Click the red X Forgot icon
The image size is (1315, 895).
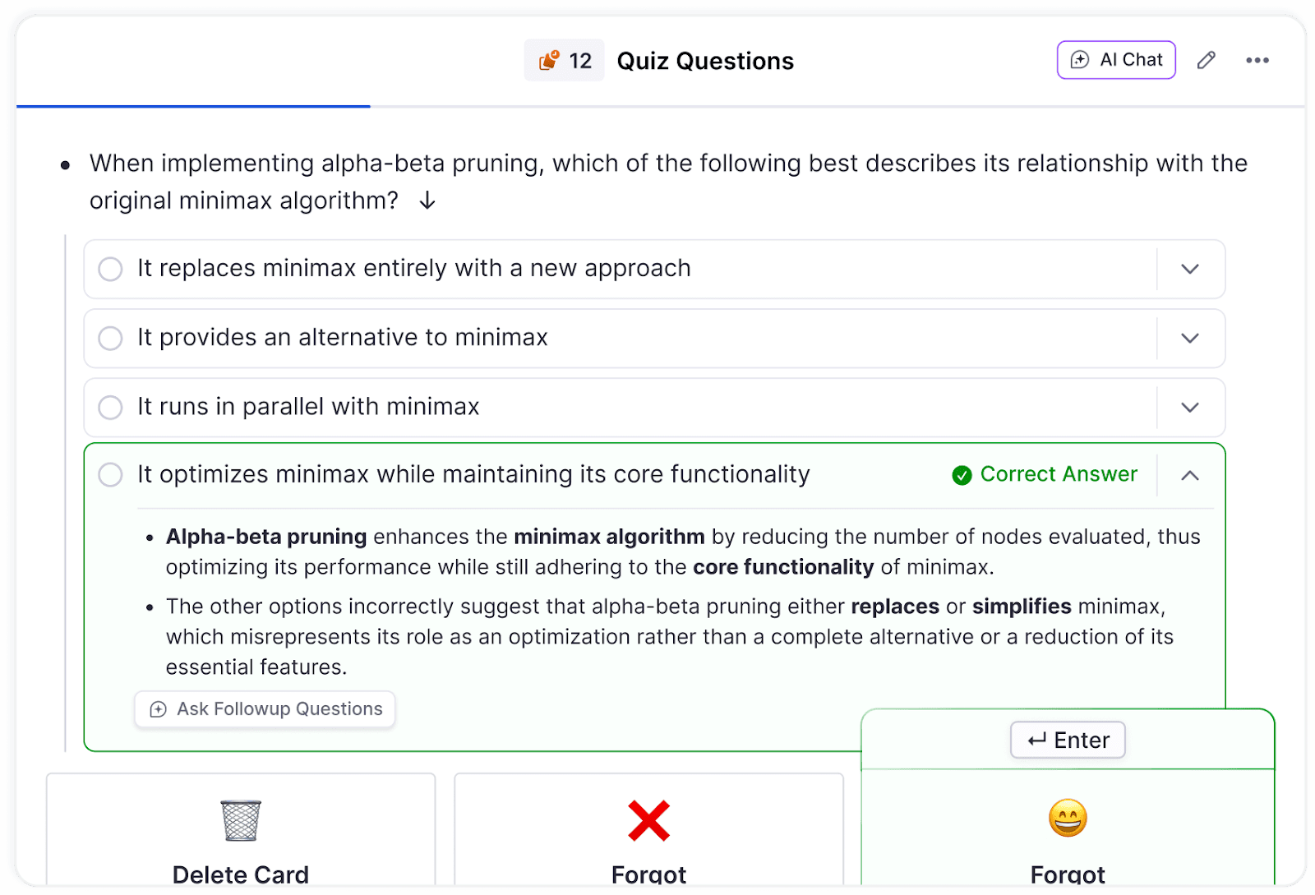(648, 820)
